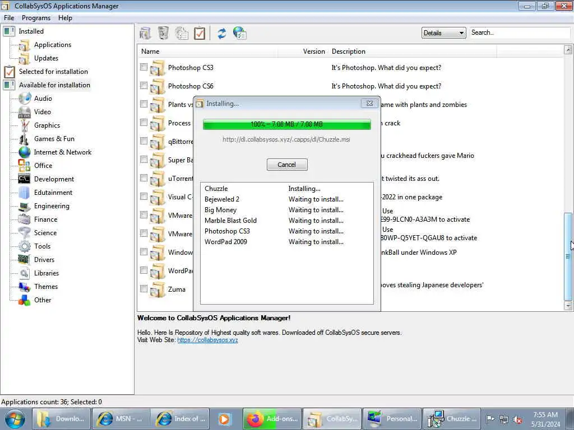
Task: Check the Photoshop CS6 checkbox
Action: tap(143, 86)
